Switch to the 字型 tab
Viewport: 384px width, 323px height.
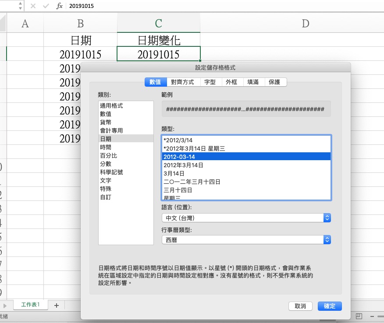[210, 82]
